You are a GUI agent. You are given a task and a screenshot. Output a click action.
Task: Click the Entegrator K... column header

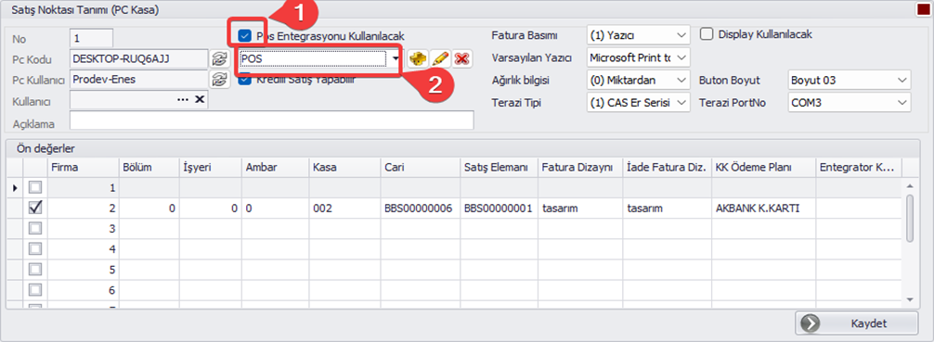coord(859,168)
